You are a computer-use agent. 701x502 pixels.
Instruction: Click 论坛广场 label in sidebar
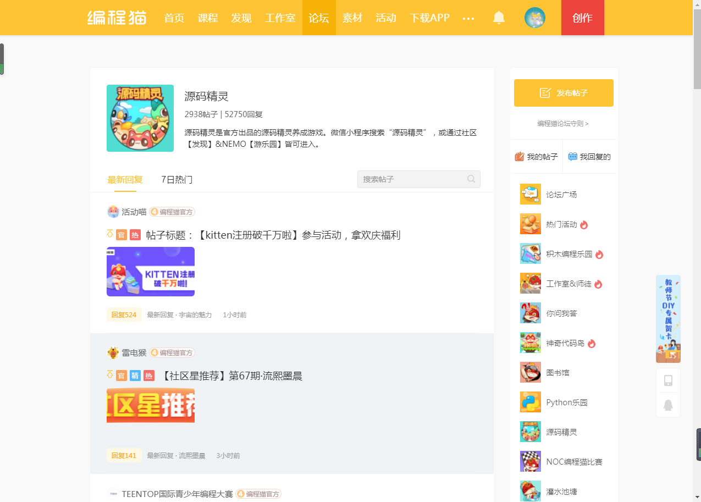click(561, 195)
